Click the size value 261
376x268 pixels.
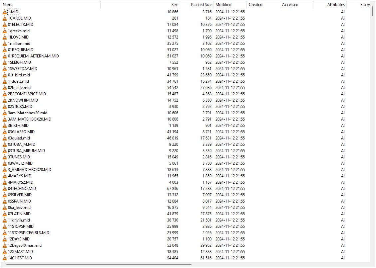(x=175, y=18)
